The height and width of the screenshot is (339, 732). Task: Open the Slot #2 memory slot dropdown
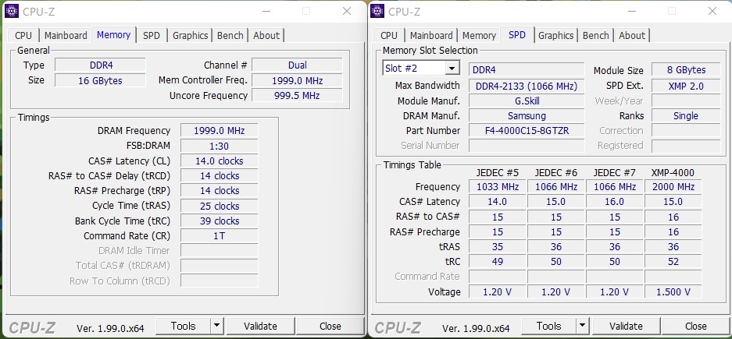point(452,69)
